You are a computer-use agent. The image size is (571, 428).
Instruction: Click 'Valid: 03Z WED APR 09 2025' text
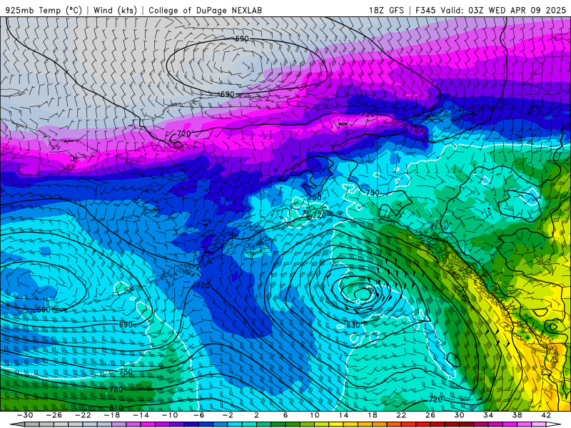pos(503,10)
